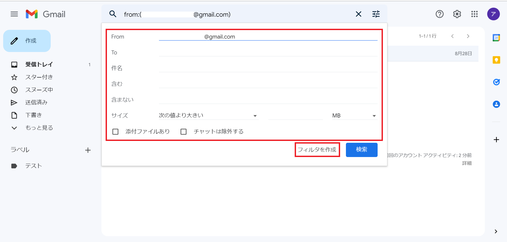The image size is (507, 242).
Task: Enable the 添付ファイルあり checkbox
Action: tap(115, 132)
